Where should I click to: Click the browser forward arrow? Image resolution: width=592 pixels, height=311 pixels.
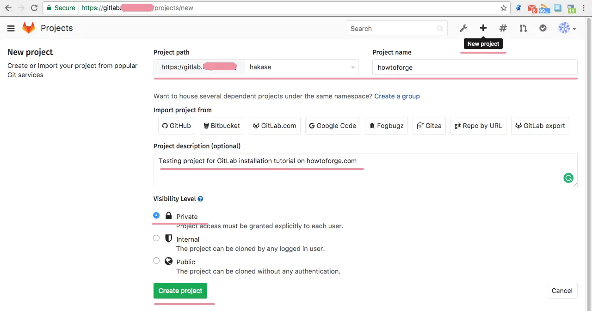pos(21,8)
